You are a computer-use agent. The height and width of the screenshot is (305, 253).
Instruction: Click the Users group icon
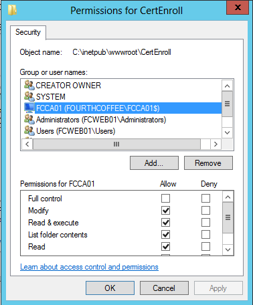[x=29, y=131]
